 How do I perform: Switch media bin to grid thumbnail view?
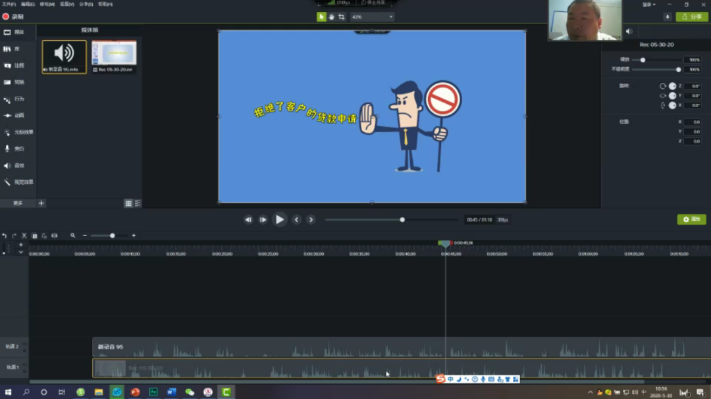pos(128,204)
